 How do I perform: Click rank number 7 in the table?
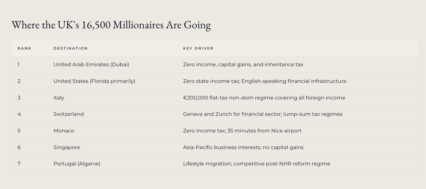pyautogui.click(x=19, y=164)
